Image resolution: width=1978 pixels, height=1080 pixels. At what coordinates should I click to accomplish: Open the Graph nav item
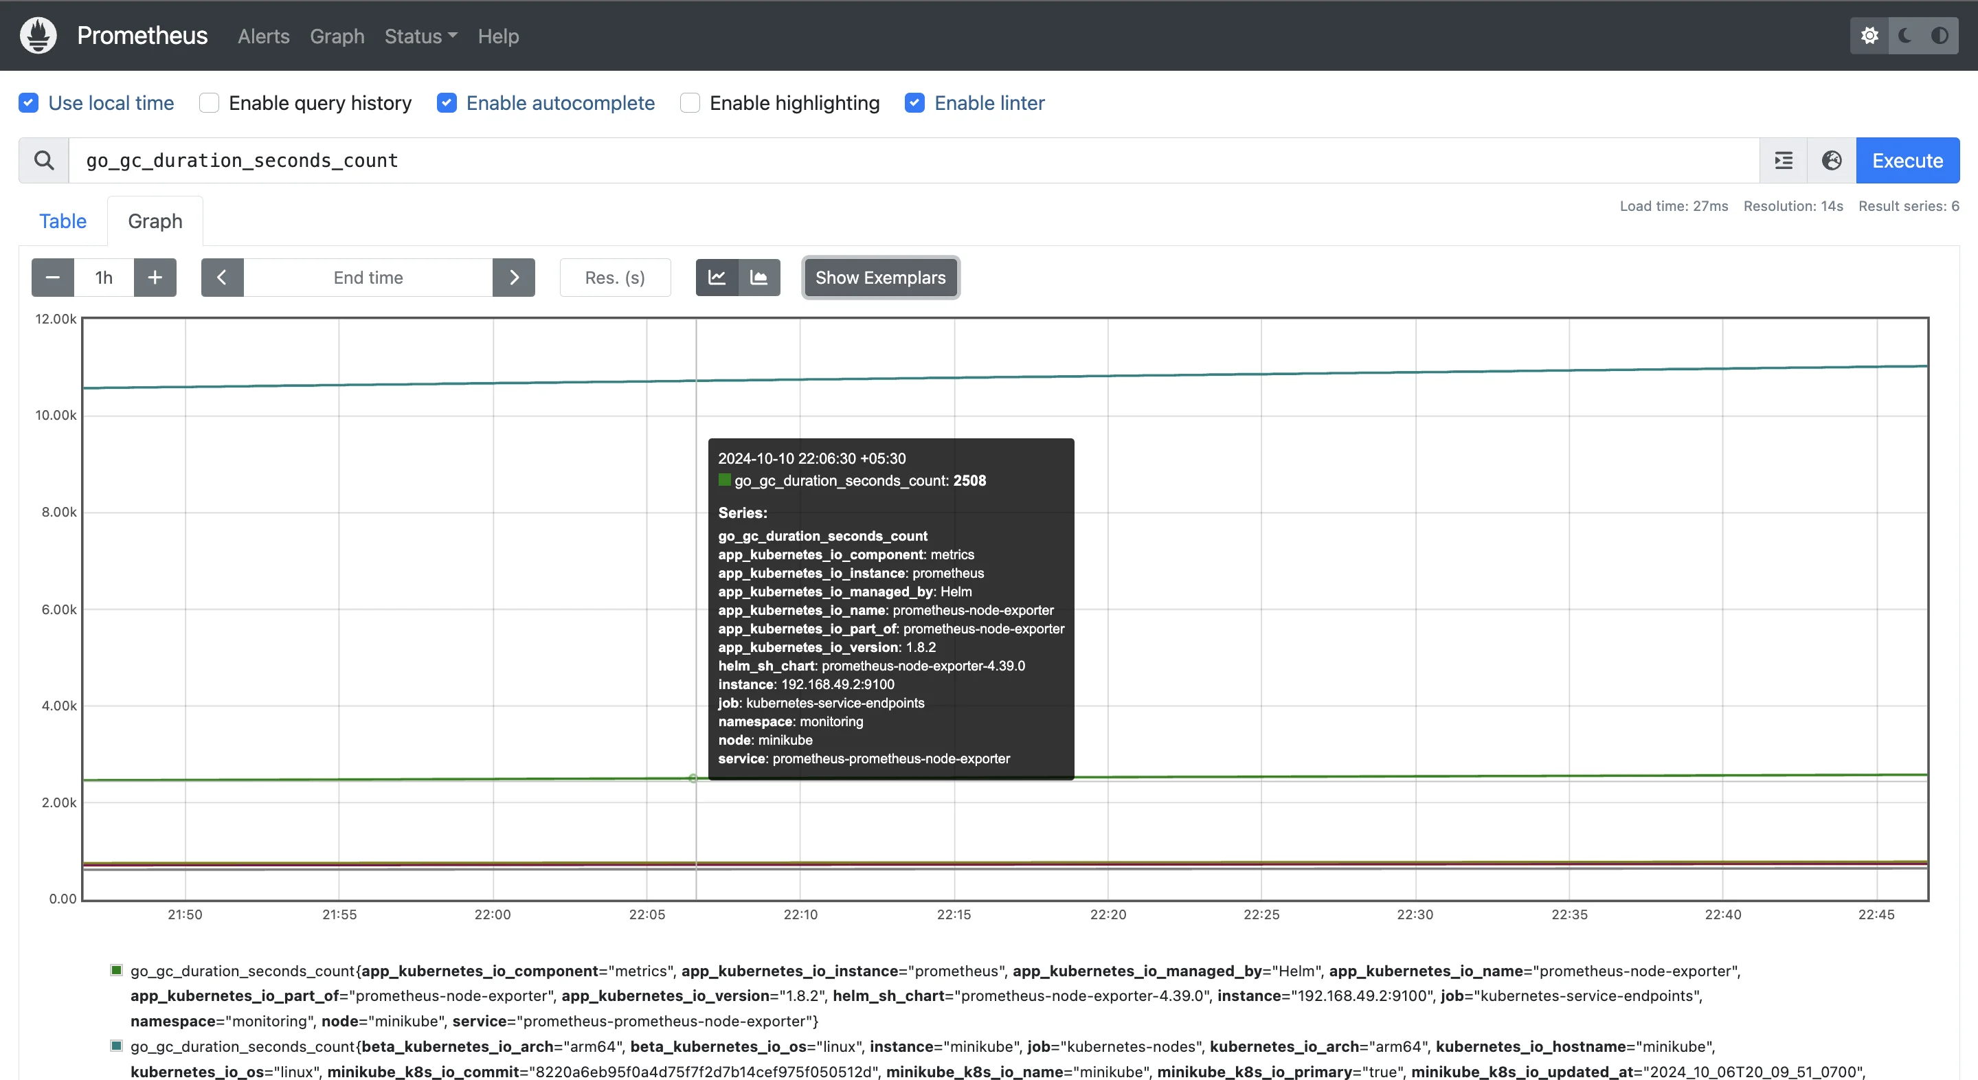click(337, 36)
